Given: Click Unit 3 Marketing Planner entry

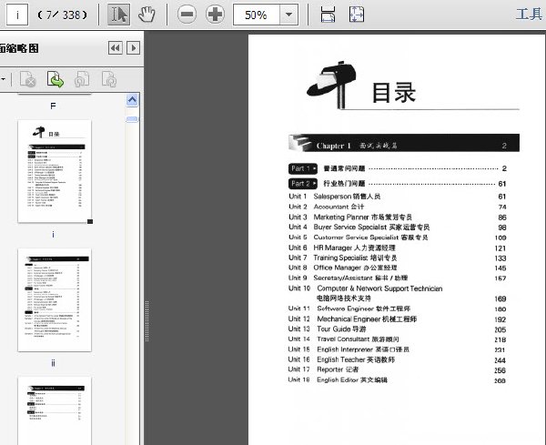Looking at the screenshot, I should pyautogui.click(x=398, y=217).
